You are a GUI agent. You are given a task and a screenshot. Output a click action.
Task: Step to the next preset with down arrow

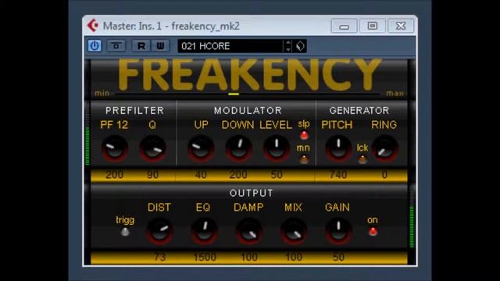(x=288, y=49)
